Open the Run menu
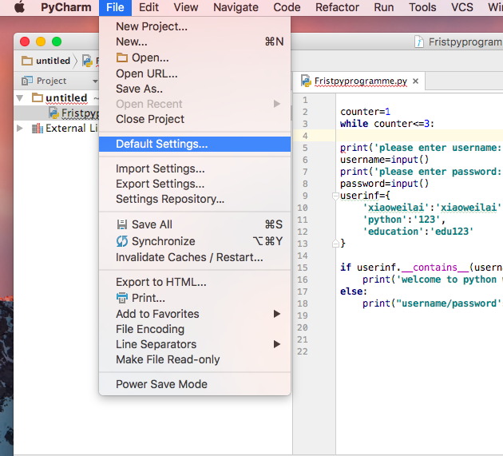 point(384,7)
